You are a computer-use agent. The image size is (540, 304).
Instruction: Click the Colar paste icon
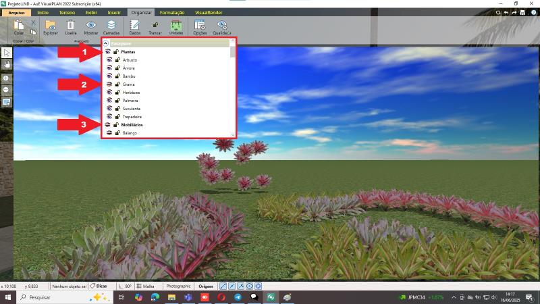19,26
